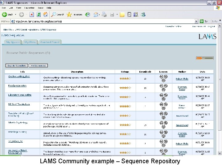Viewport: 222px width, 166px height.
Task: Click the Links toolbar label
Action: point(215,21)
